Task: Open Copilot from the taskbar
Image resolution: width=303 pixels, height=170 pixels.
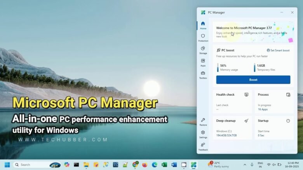Action: click(x=67, y=165)
